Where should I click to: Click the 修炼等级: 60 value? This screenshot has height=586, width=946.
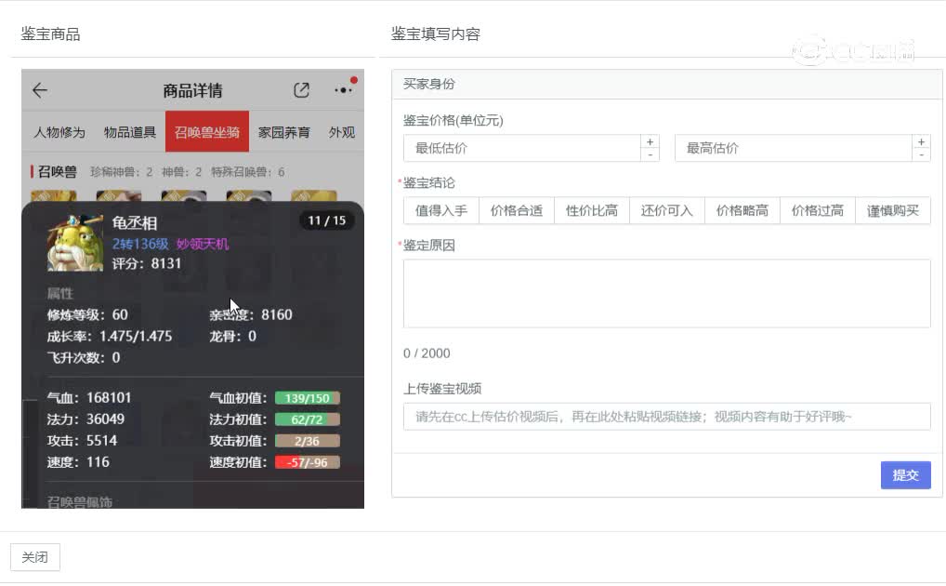(87, 314)
